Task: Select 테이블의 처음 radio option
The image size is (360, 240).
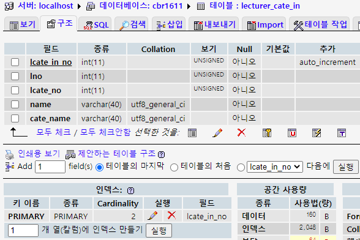Action: pyautogui.click(x=174, y=167)
